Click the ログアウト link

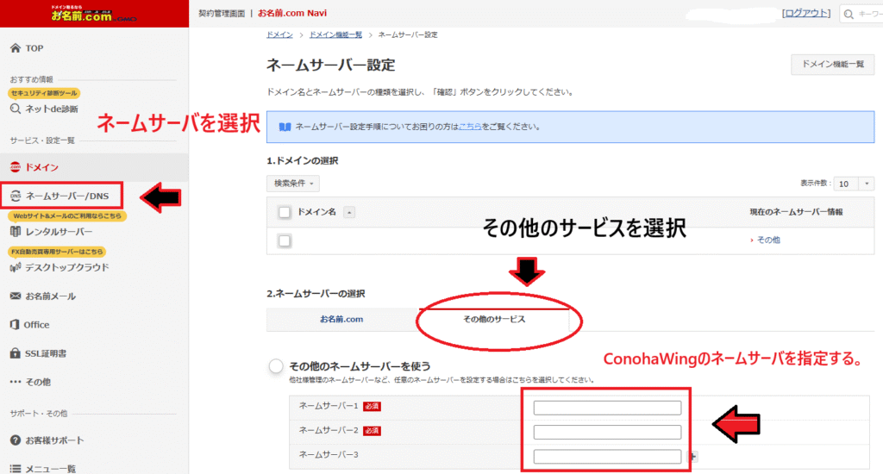point(806,13)
